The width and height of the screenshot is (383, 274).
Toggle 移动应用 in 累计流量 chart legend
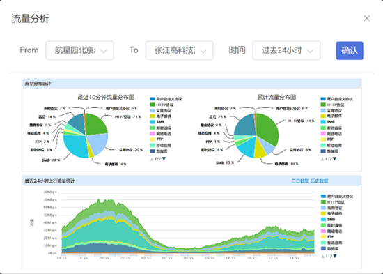pos(331,145)
